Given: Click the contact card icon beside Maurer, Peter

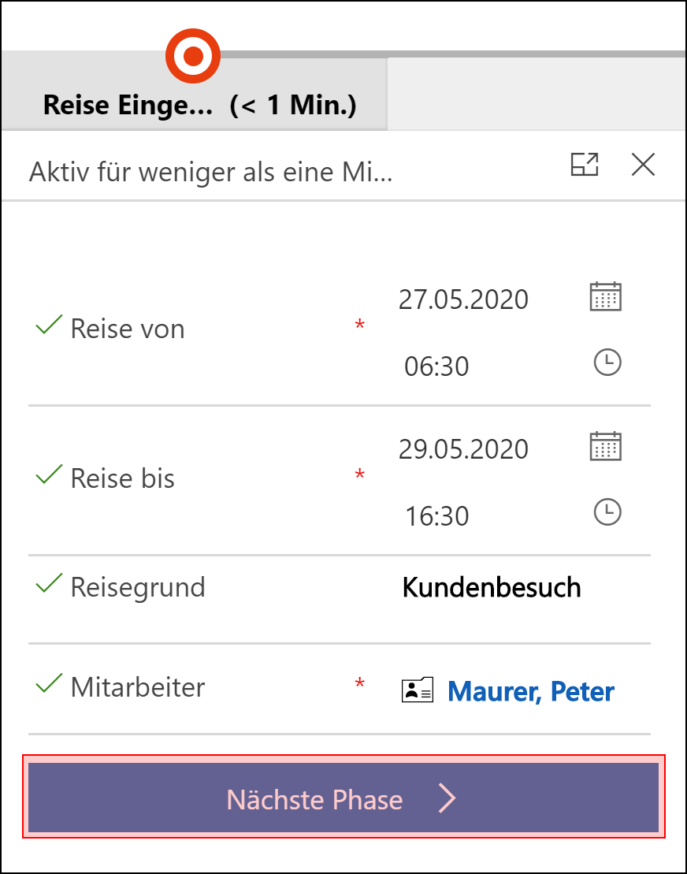Looking at the screenshot, I should (418, 690).
